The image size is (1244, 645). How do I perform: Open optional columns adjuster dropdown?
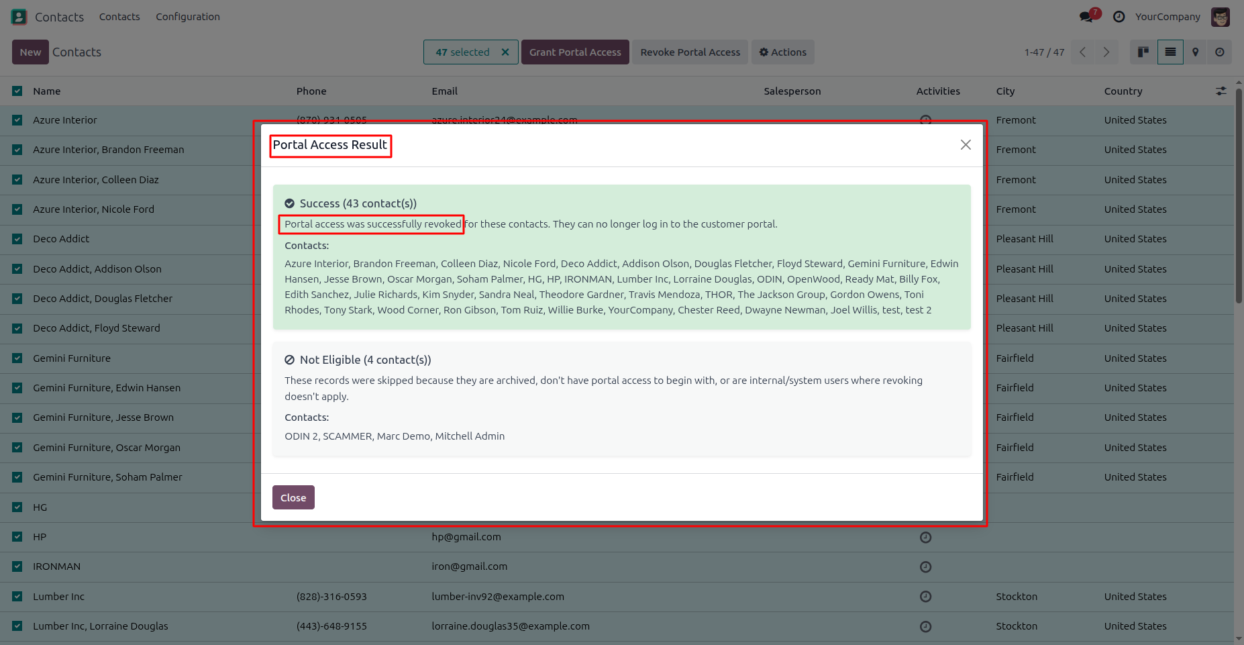pyautogui.click(x=1221, y=91)
